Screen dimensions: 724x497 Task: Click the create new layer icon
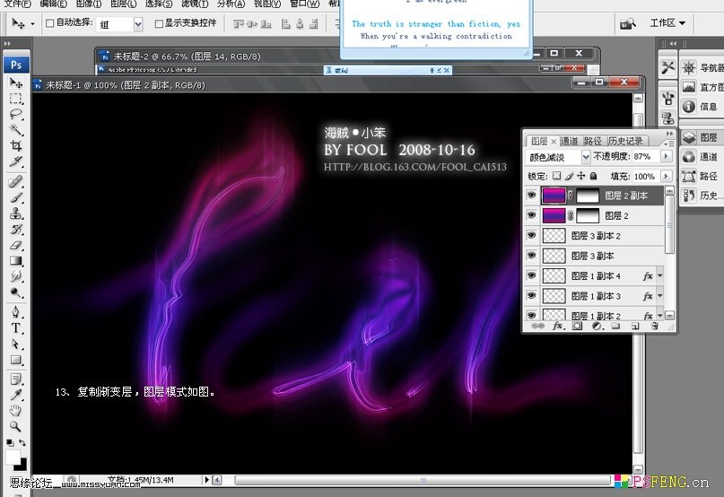(635, 326)
